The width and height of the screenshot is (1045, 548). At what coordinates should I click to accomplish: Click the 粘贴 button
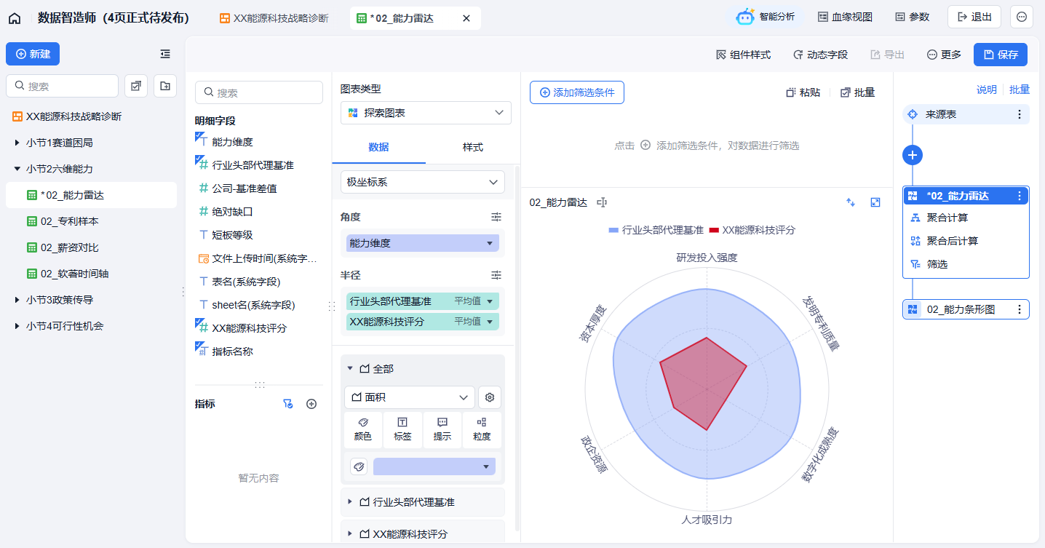803,92
